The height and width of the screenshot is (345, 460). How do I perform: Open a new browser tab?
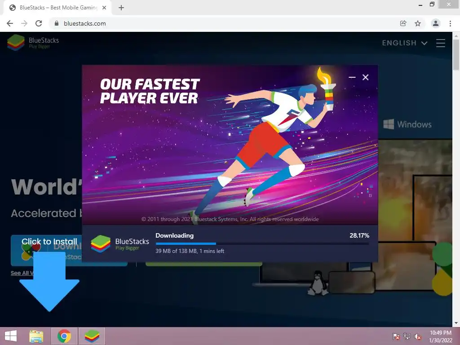click(x=121, y=8)
